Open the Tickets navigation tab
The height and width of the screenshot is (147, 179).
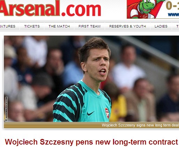point(32,26)
